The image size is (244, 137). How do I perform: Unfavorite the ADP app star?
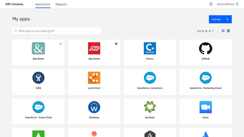click(116, 44)
